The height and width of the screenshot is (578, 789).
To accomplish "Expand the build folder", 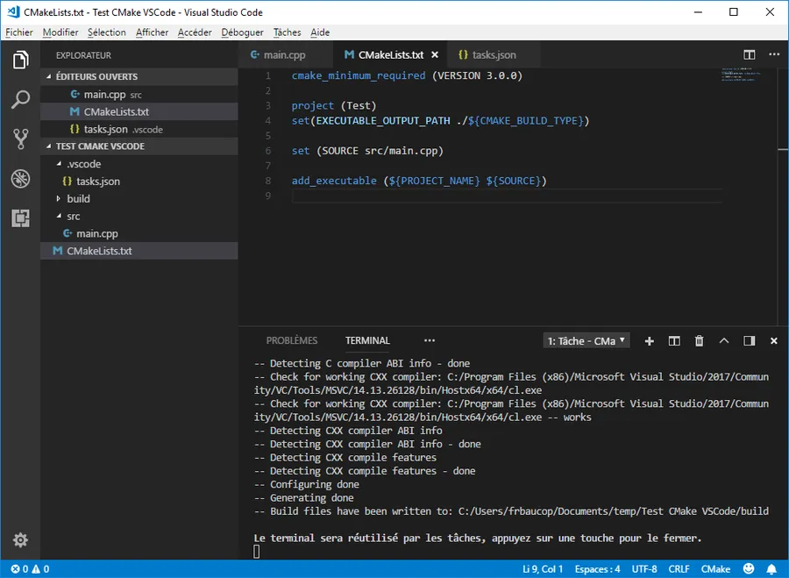I will pos(139,198).
